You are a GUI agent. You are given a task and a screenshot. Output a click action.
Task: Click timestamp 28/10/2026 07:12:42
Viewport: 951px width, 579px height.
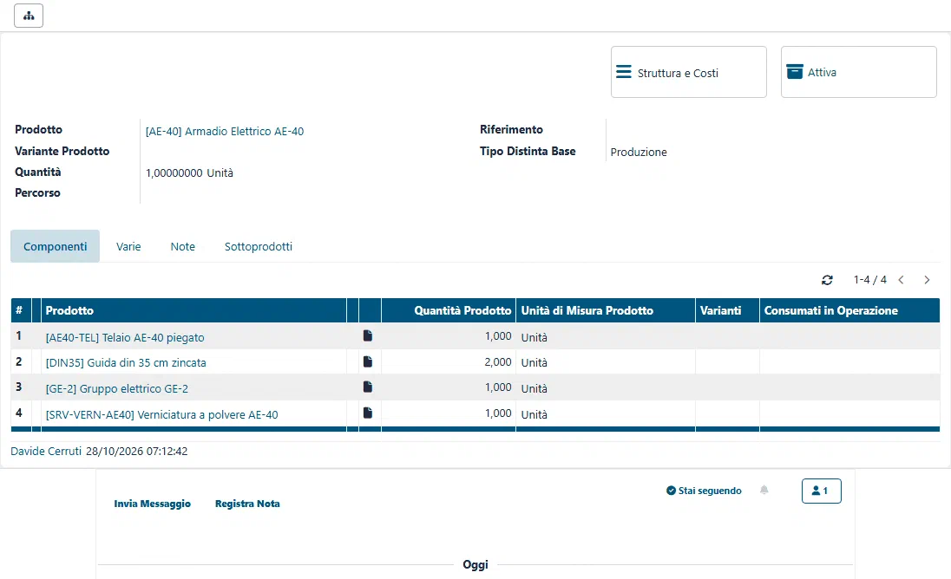pyautogui.click(x=136, y=452)
